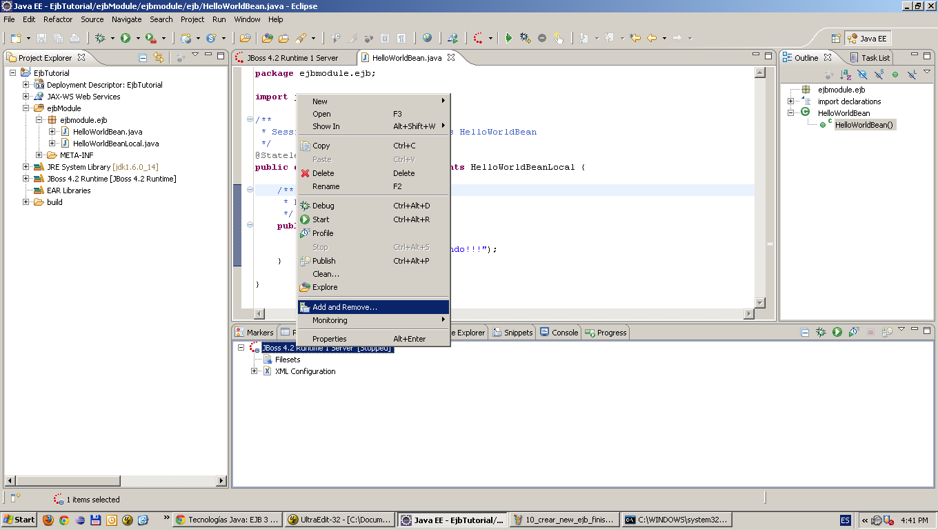
Task: Save the current file
Action: click(42, 38)
